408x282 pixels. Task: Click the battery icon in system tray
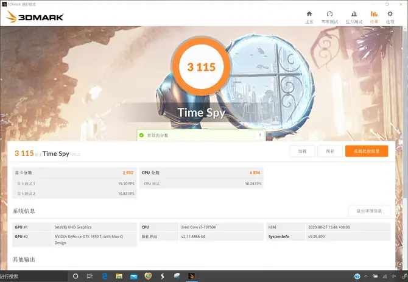[375, 277]
